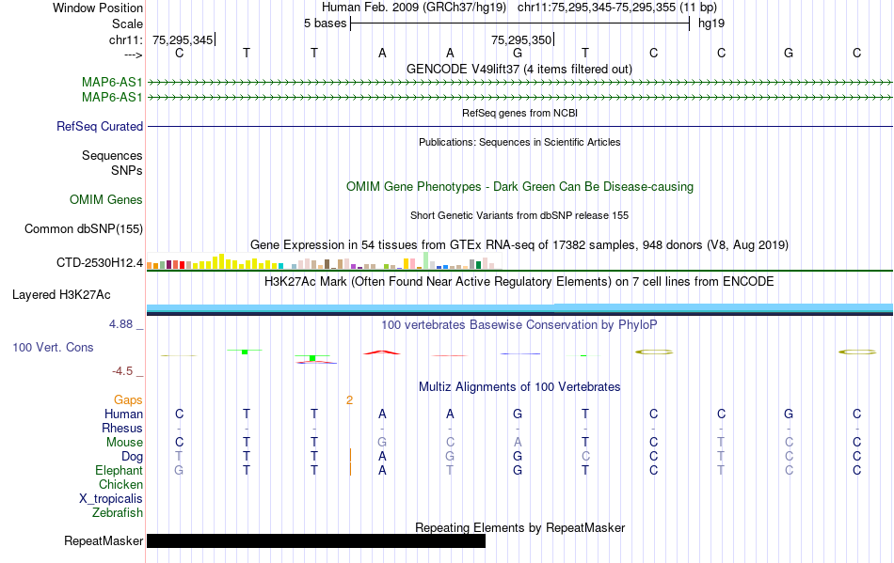
Task: Click the A base in Dog row
Action: pos(382,456)
